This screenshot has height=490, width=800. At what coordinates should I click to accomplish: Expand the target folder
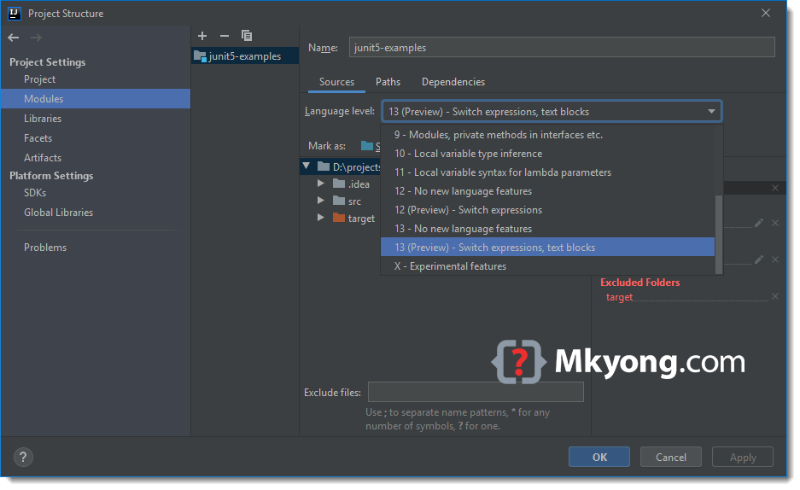click(320, 218)
